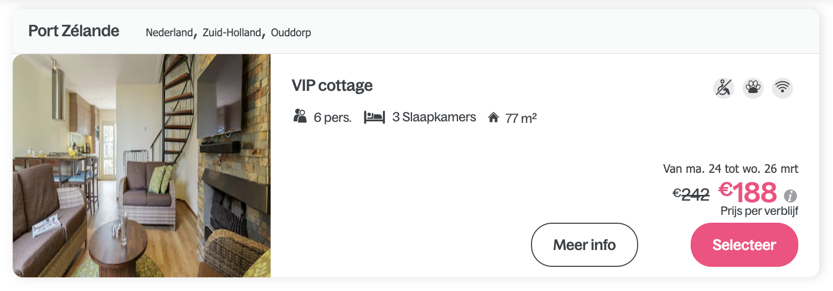
Task: Follow the Zuid-Holland location link
Action: point(232,33)
